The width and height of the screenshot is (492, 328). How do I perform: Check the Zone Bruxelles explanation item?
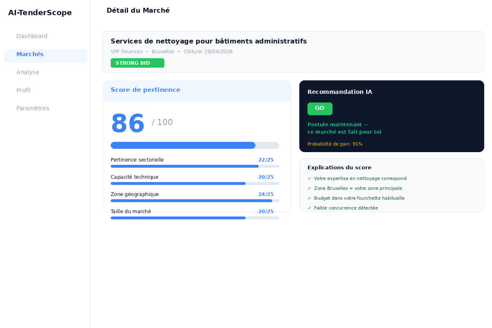tap(355, 188)
